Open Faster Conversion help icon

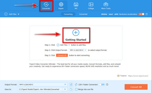[107, 84]
